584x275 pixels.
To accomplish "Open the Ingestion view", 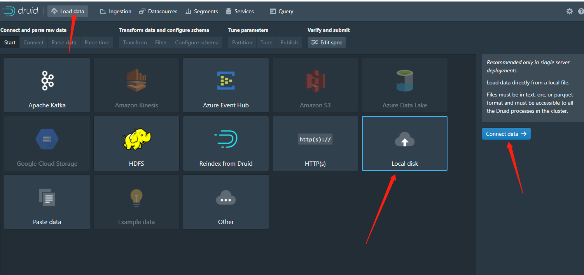I will (115, 11).
